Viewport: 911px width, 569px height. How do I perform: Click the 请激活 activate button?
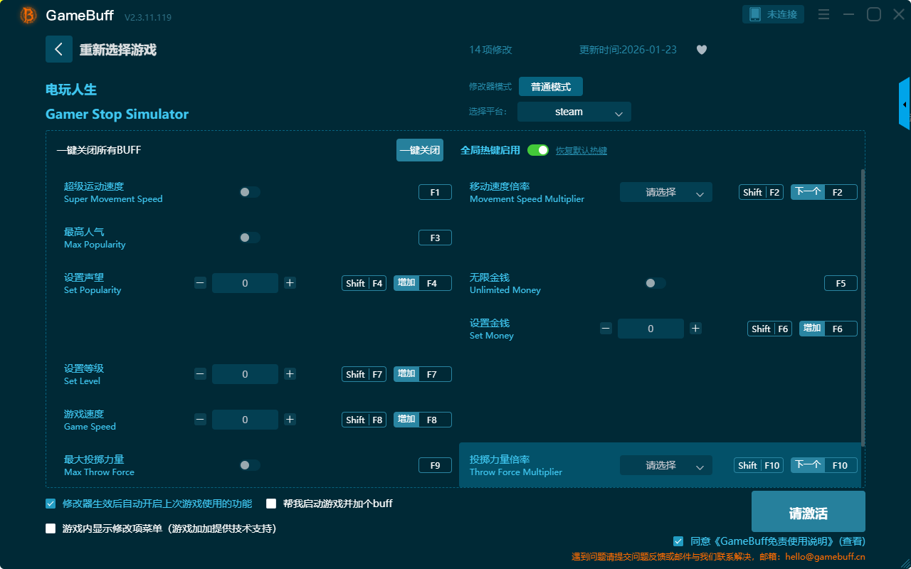tap(808, 514)
